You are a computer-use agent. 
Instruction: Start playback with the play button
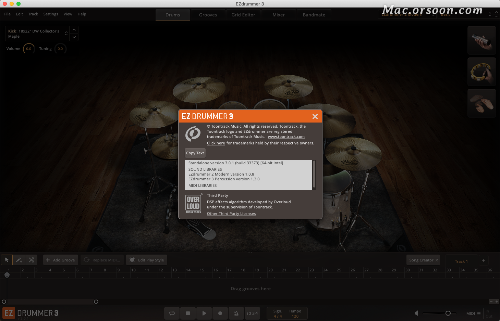[x=204, y=313]
